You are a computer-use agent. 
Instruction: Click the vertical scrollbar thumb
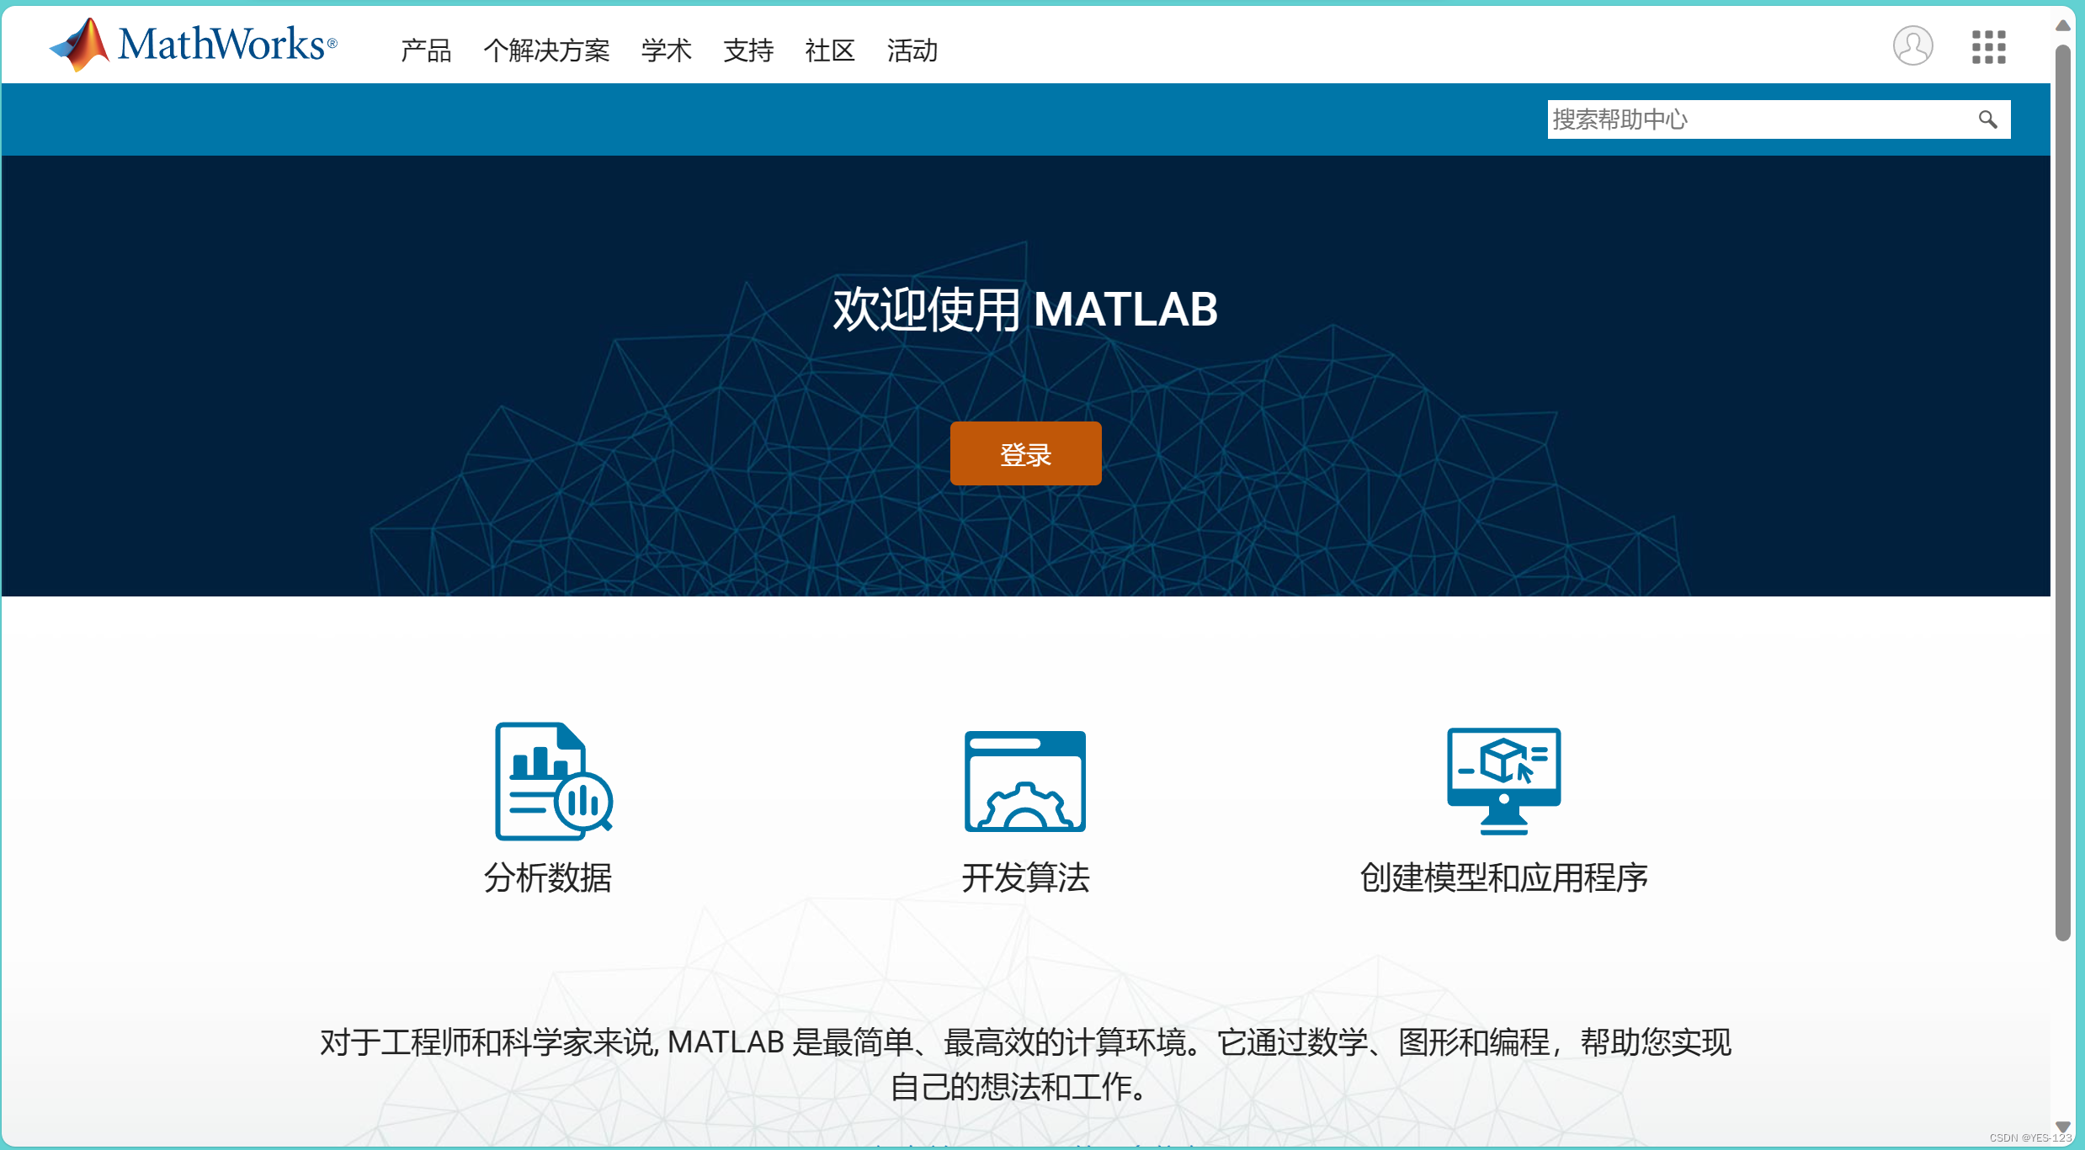(2062, 492)
